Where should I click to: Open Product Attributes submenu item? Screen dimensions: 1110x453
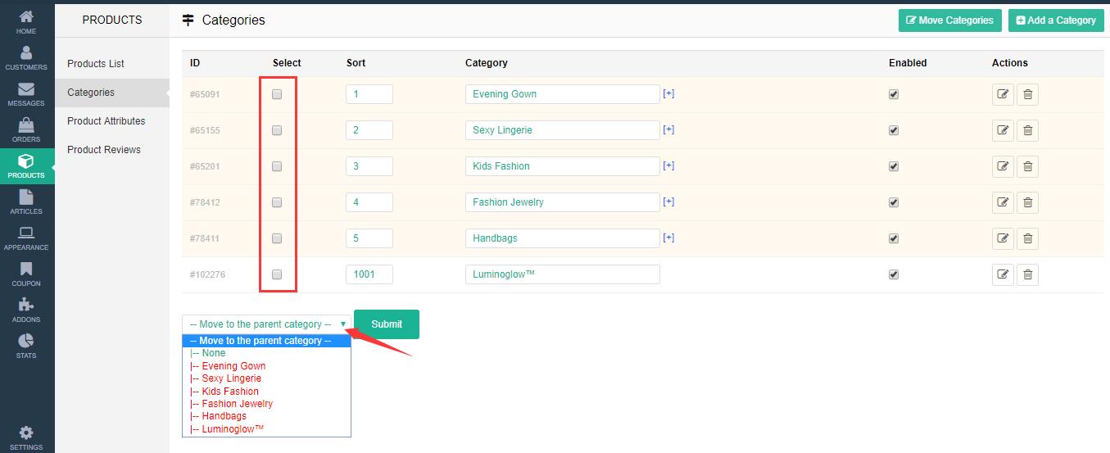106,121
